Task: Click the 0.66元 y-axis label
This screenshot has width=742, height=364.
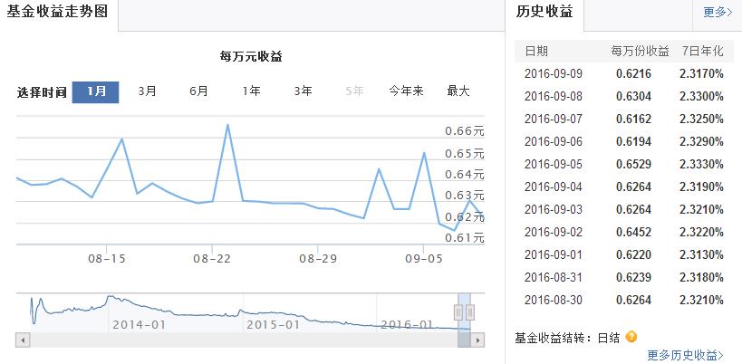Action: pyautogui.click(x=465, y=131)
